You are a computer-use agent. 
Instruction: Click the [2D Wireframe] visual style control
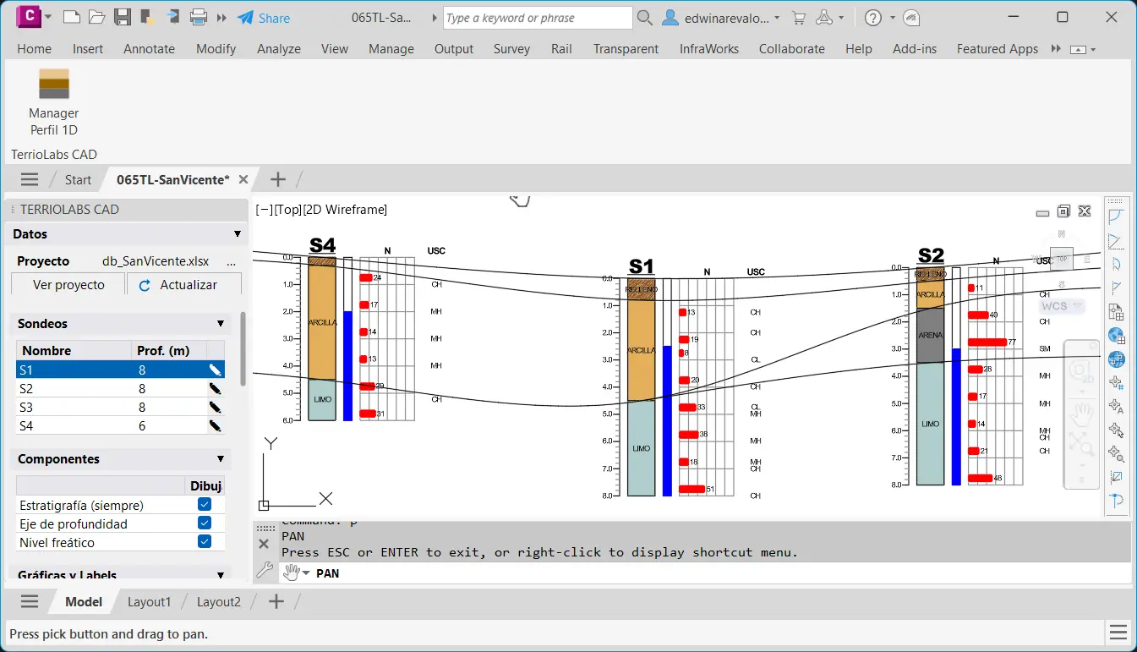tap(345, 210)
